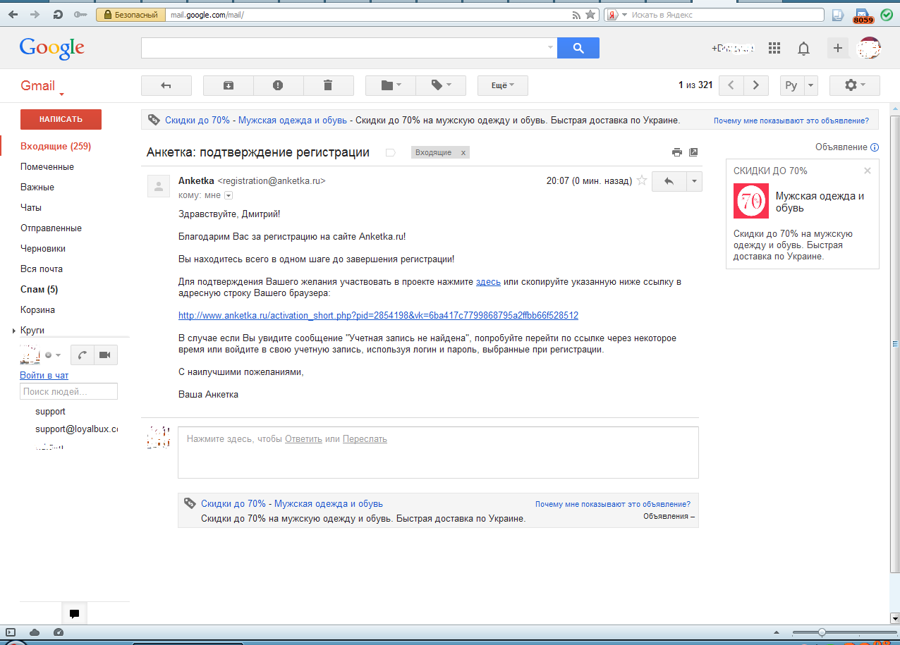Viewport: 900px width, 645px height.
Task: Click the reply arrow button on the message
Action: point(669,181)
